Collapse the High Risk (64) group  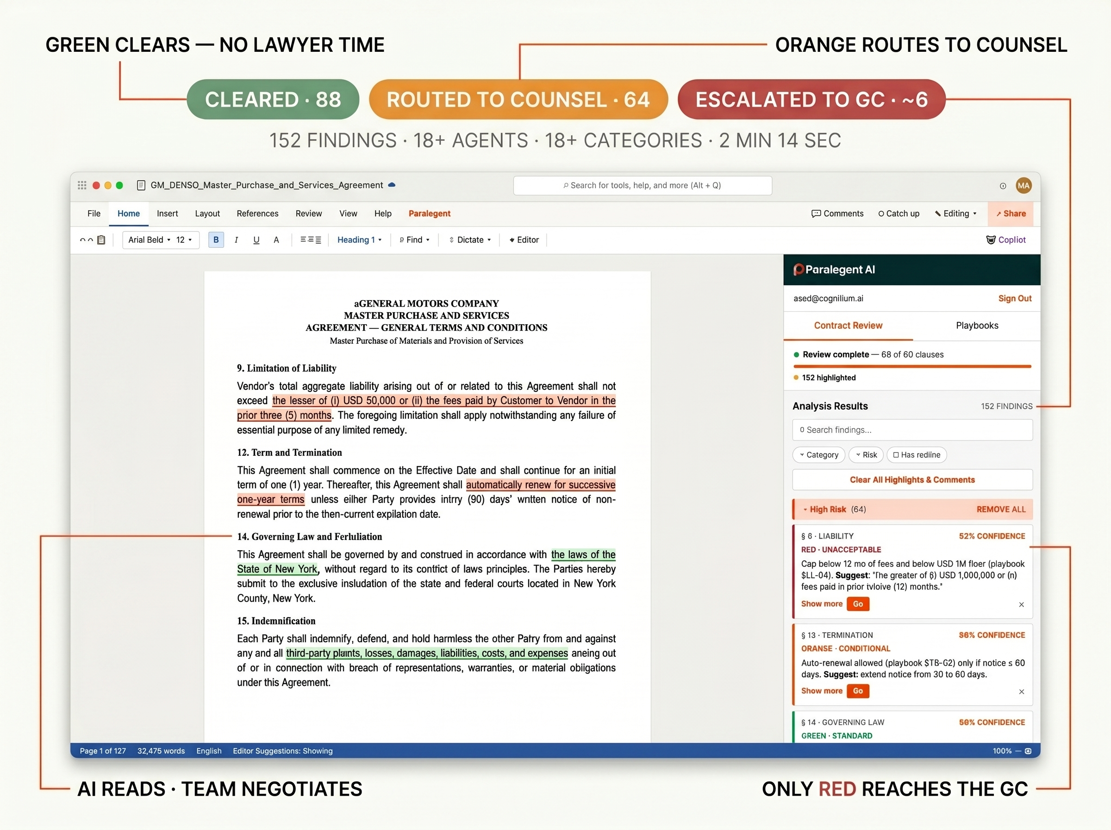[805, 509]
